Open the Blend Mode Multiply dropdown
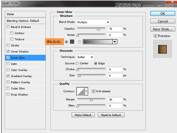Viewport: 177px width, 133px height. click(x=93, y=22)
